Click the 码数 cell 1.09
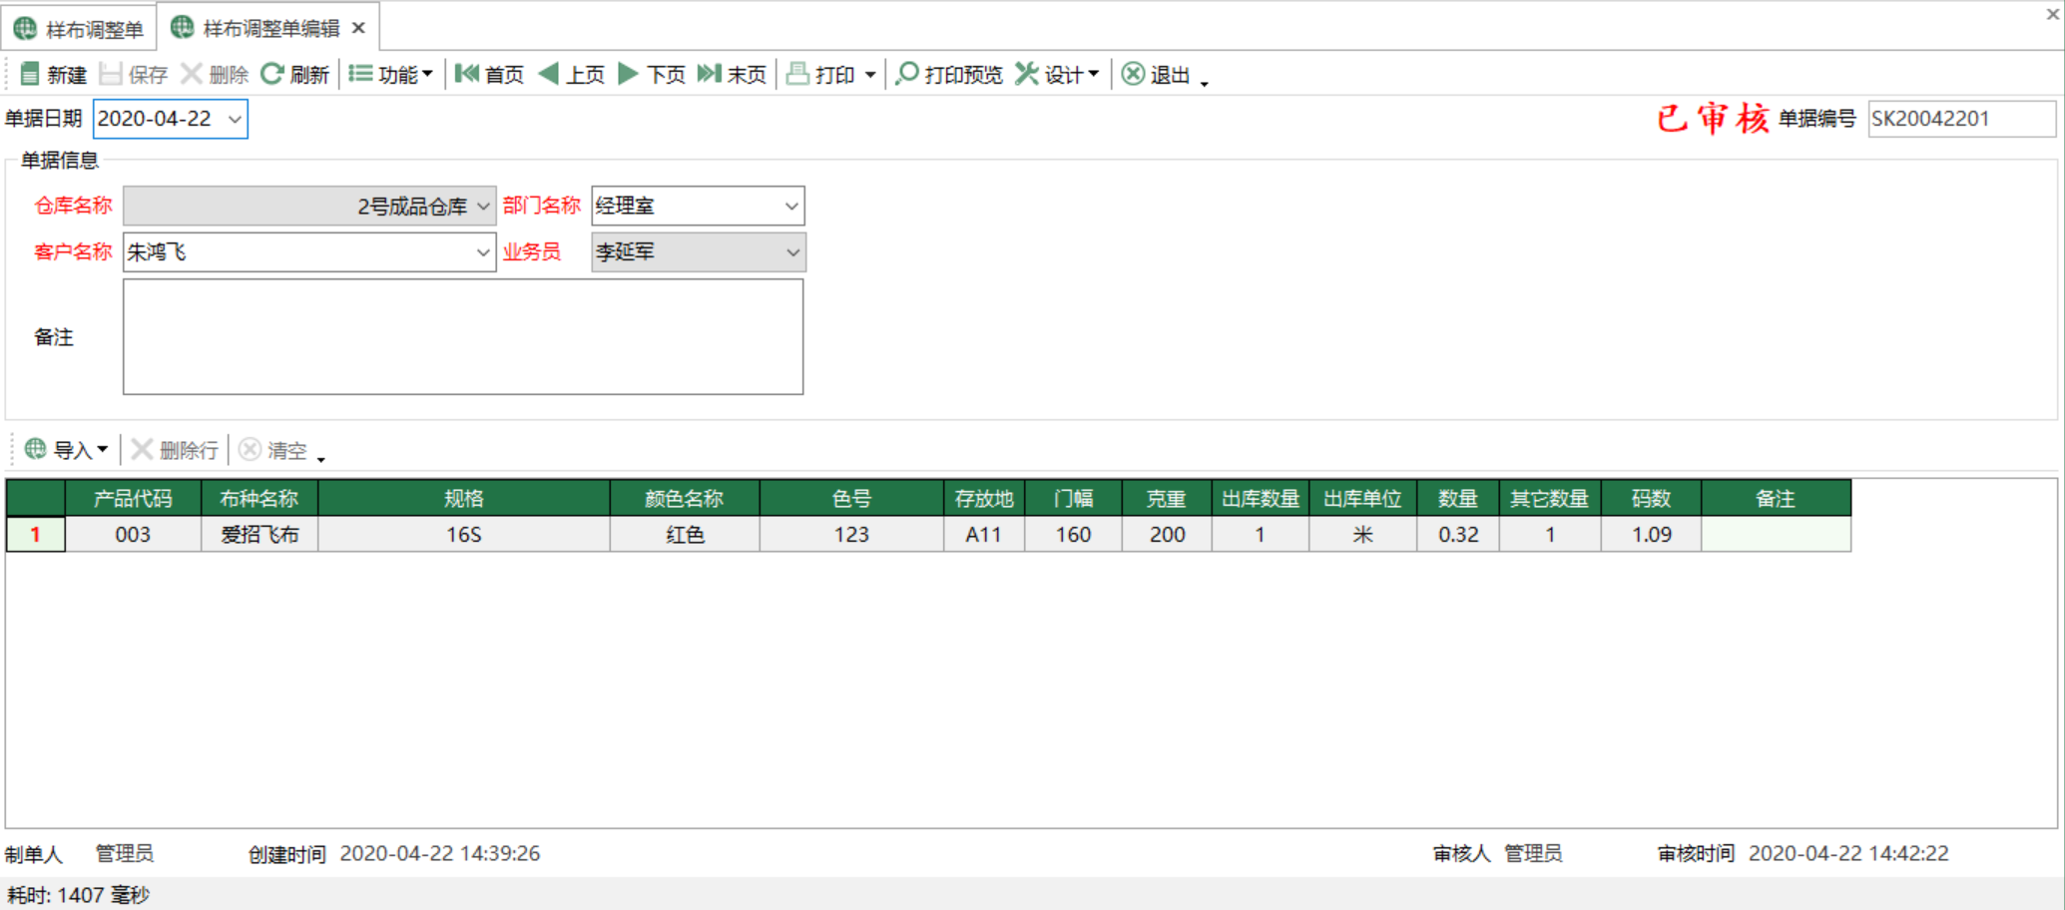The width and height of the screenshot is (2065, 910). 1652,535
